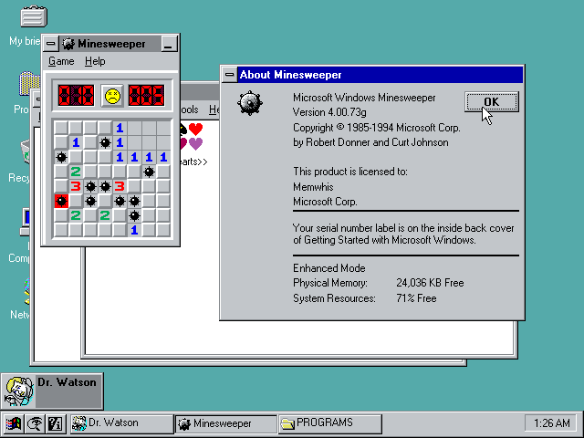Click the Minesweeper minimize button
This screenshot has height=438, width=584.
point(168,44)
